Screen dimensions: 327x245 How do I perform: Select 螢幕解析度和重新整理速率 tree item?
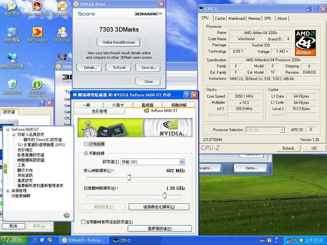(40, 186)
